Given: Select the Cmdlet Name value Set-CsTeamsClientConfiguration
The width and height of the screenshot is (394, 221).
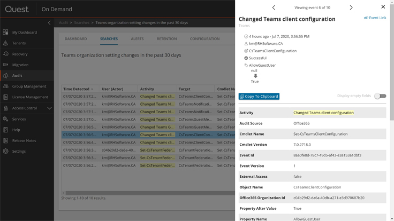Looking at the screenshot, I should tap(320, 134).
